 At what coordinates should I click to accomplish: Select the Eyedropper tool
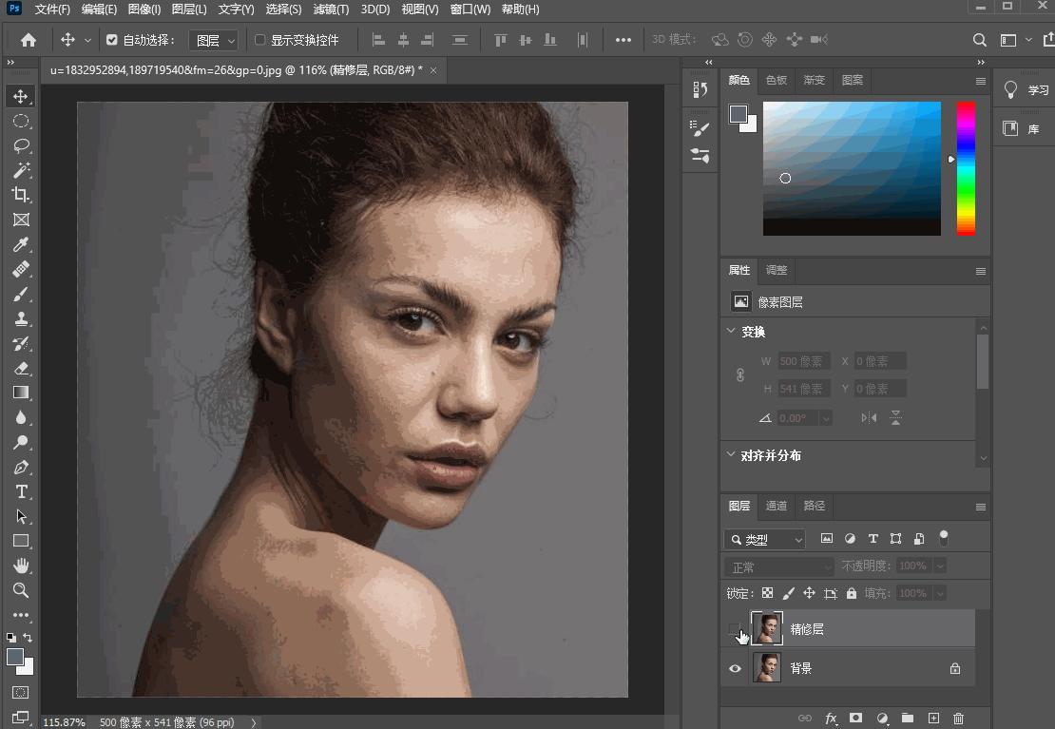pos(21,244)
